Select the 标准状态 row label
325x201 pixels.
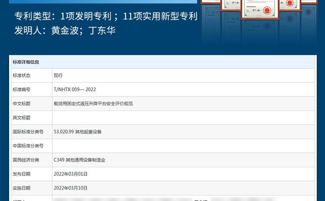pyautogui.click(x=22, y=75)
